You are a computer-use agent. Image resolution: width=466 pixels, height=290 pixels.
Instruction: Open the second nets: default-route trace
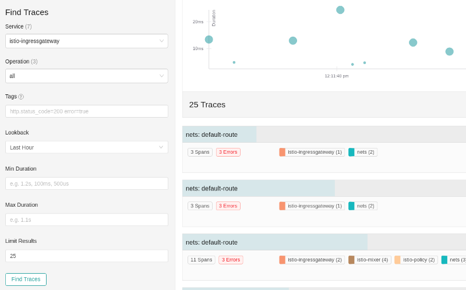[x=211, y=188]
